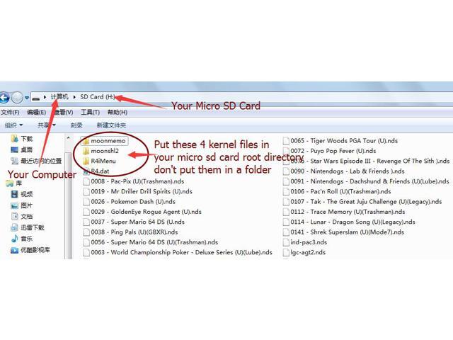The width and height of the screenshot is (453, 340).
Task: Click the SD Card (H:) breadcrumb
Action: point(98,97)
